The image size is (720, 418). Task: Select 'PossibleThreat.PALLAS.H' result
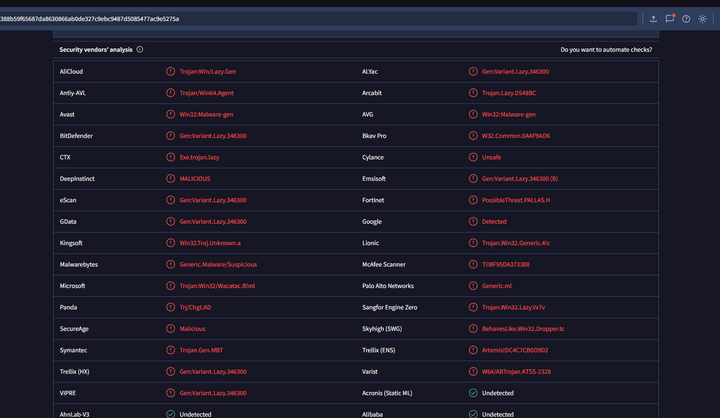point(516,200)
